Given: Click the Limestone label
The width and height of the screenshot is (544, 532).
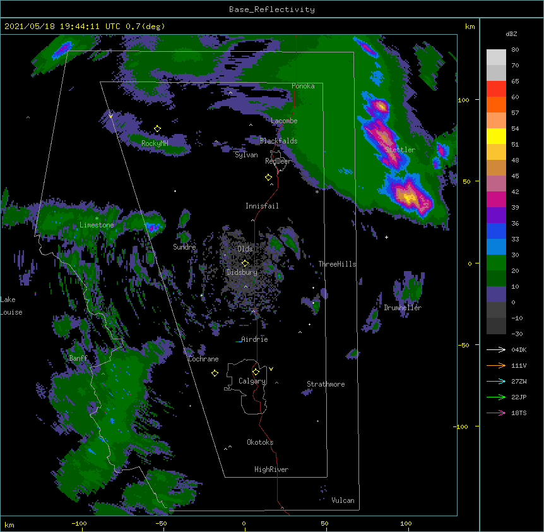Looking at the screenshot, I should tap(97, 225).
